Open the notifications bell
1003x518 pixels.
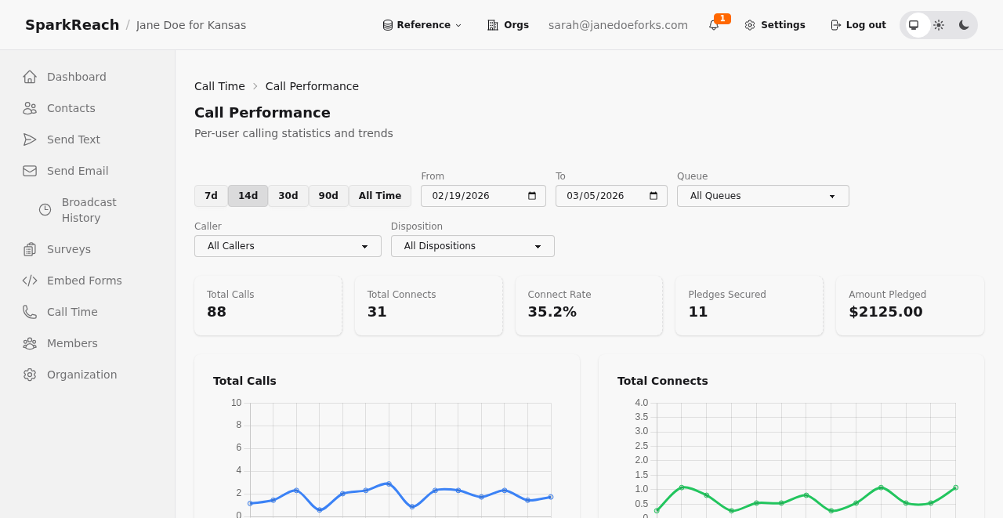pos(714,25)
